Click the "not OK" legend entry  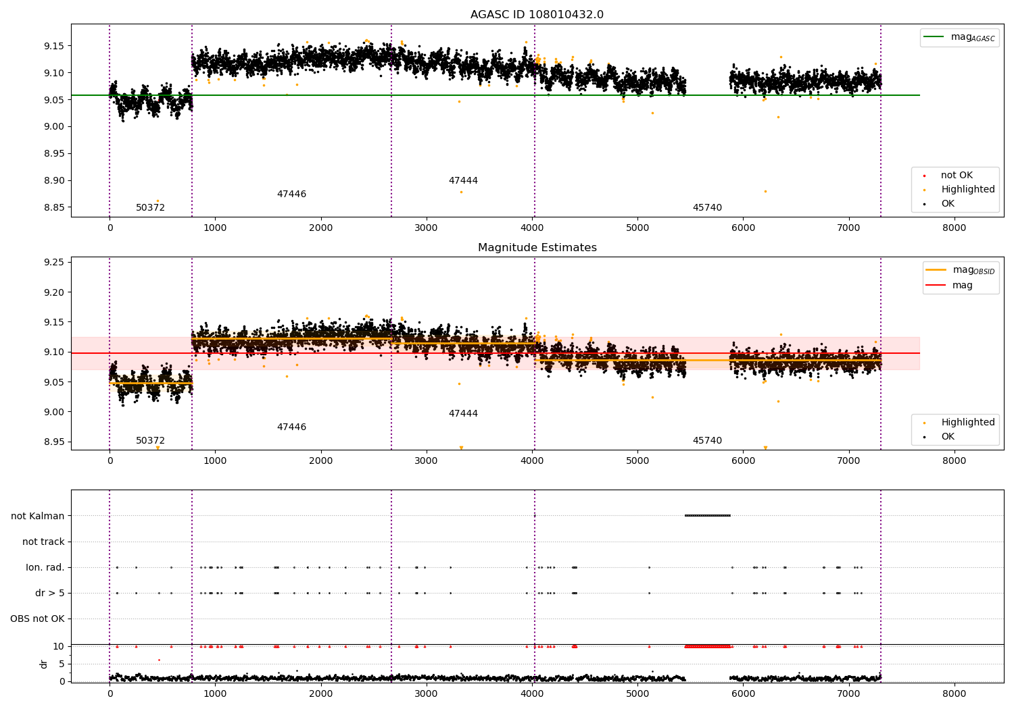(x=957, y=176)
